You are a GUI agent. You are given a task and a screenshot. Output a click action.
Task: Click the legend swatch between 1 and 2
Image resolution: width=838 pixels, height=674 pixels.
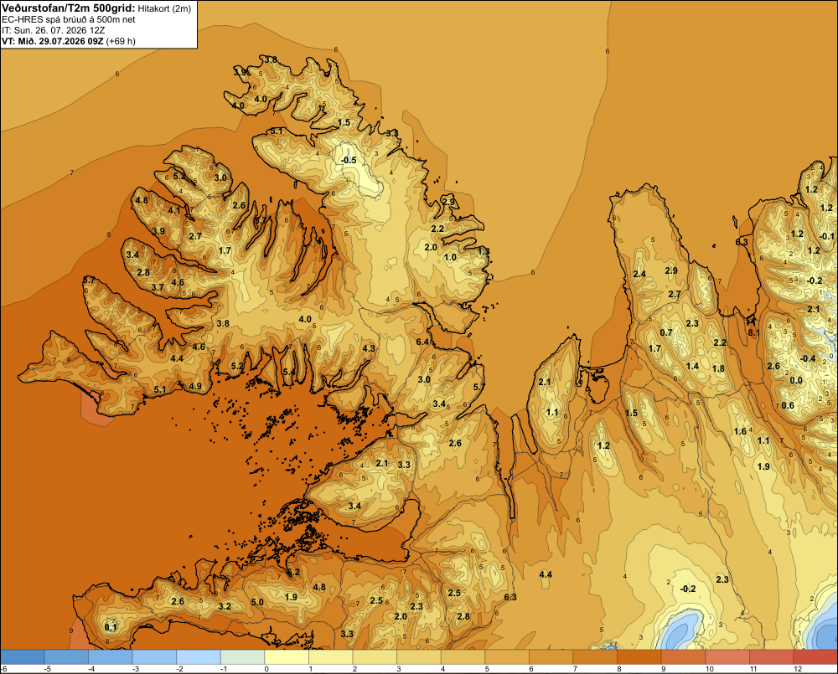coord(331,657)
